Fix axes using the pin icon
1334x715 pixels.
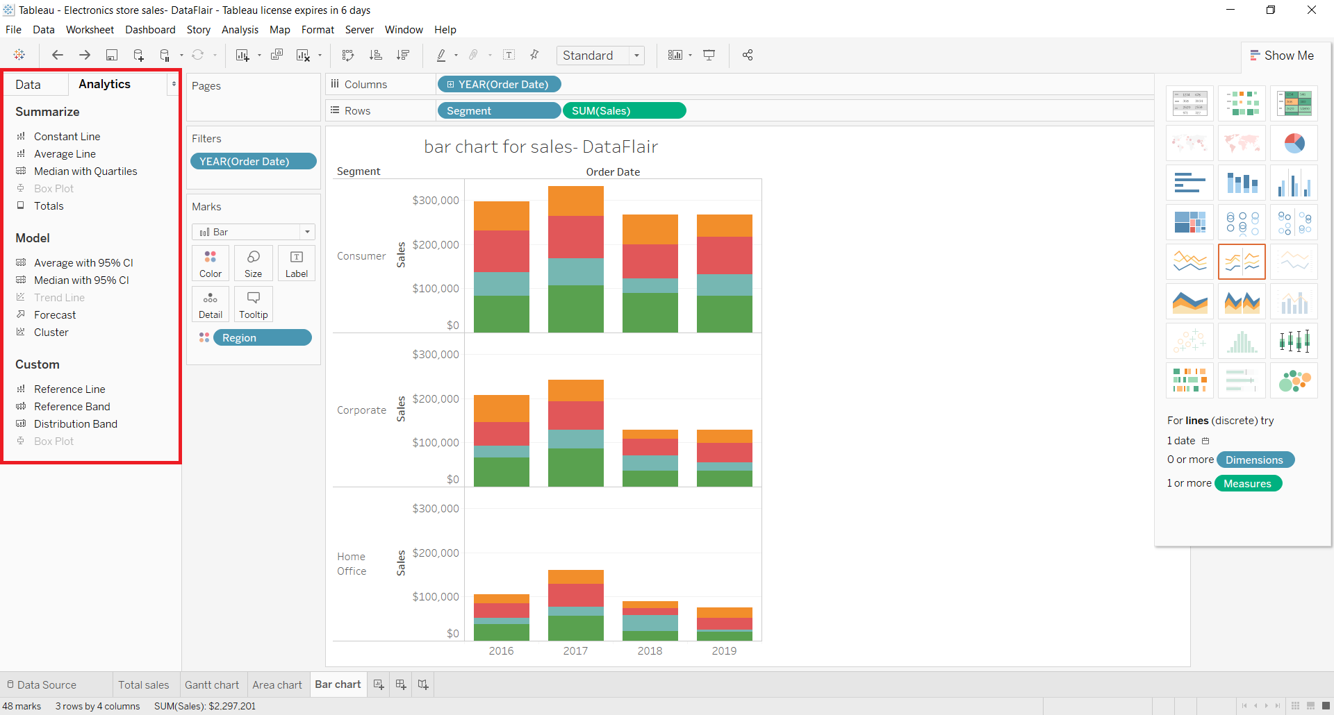click(x=534, y=55)
